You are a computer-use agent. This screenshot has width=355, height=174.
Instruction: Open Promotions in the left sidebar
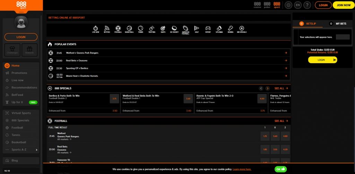tap(19, 73)
